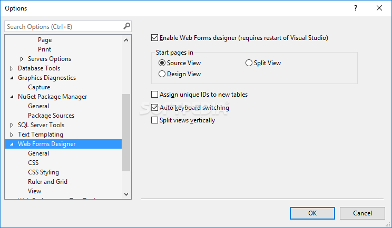
Task: Click the search magnifier icon
Action: click(126, 26)
